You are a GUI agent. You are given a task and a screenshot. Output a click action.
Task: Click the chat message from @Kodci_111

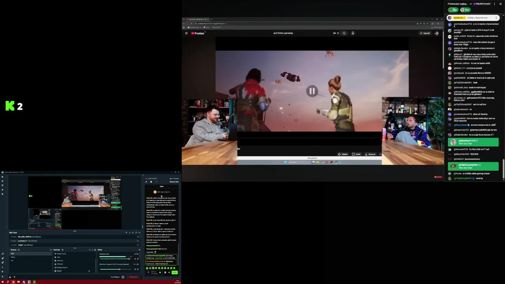pyautogui.click(x=468, y=68)
